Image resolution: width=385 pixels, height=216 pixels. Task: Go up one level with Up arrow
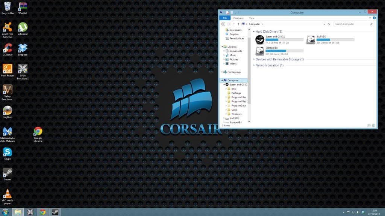238,24
